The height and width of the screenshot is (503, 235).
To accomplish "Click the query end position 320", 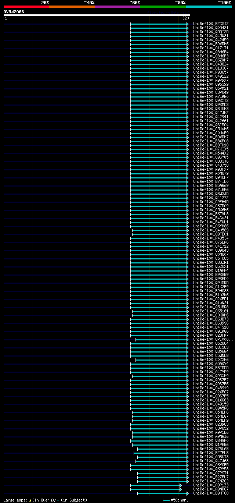I will 185,18.
